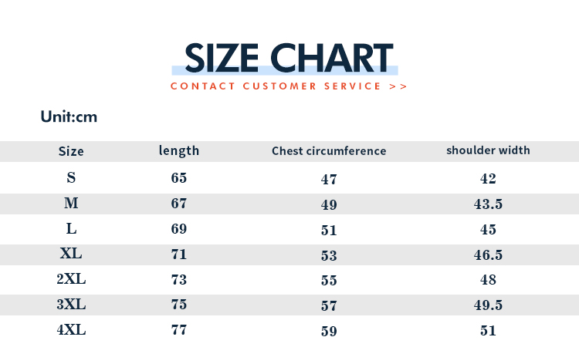Click the 3XL size row label

tap(71, 305)
